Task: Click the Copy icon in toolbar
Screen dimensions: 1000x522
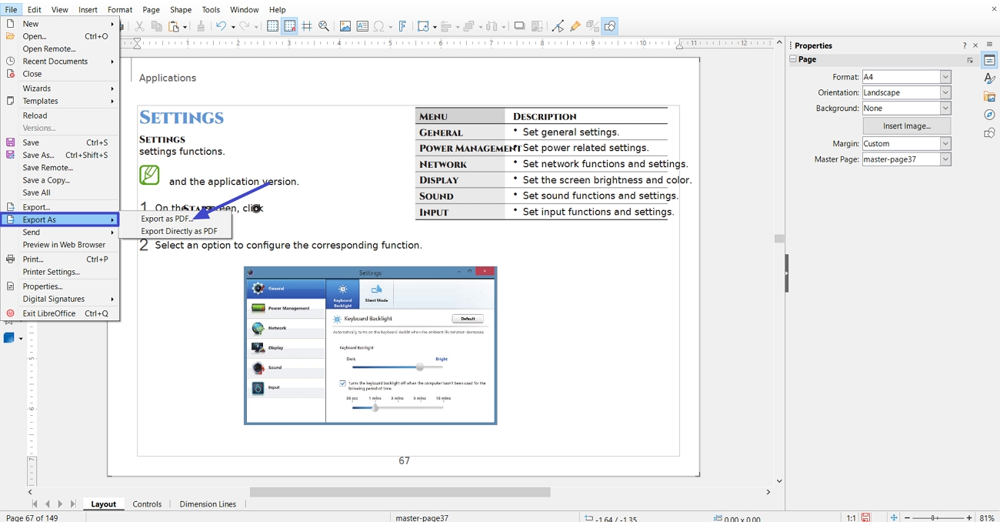Action: [157, 26]
